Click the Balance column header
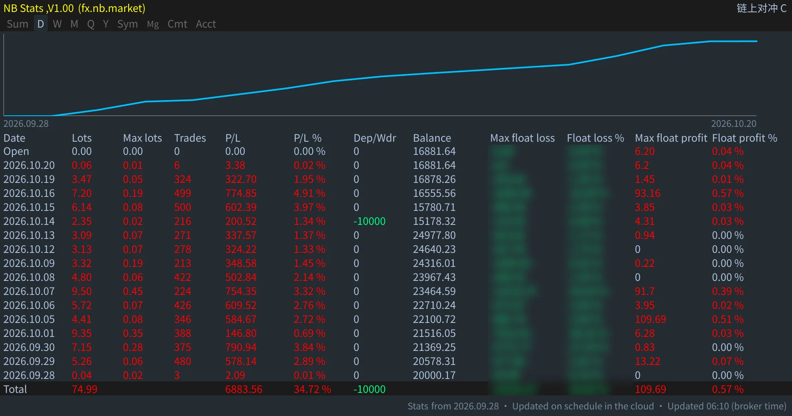This screenshot has height=416, width=792. [x=432, y=138]
